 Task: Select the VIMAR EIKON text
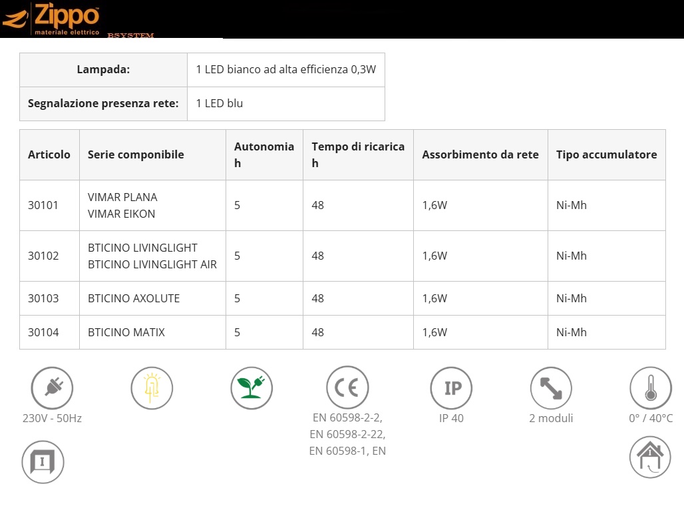point(121,214)
